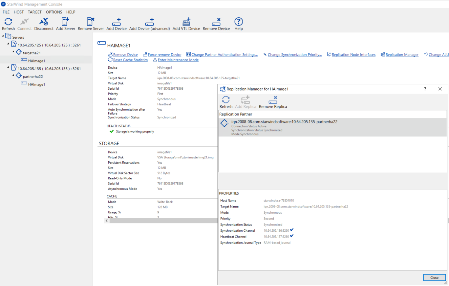This screenshot has height=286, width=449.
Task: Click the Remove Device link
Action: pos(125,55)
